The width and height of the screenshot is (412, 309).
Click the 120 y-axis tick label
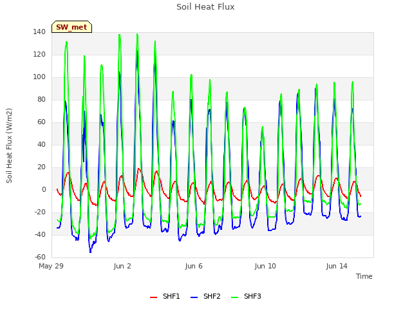coord(39,54)
